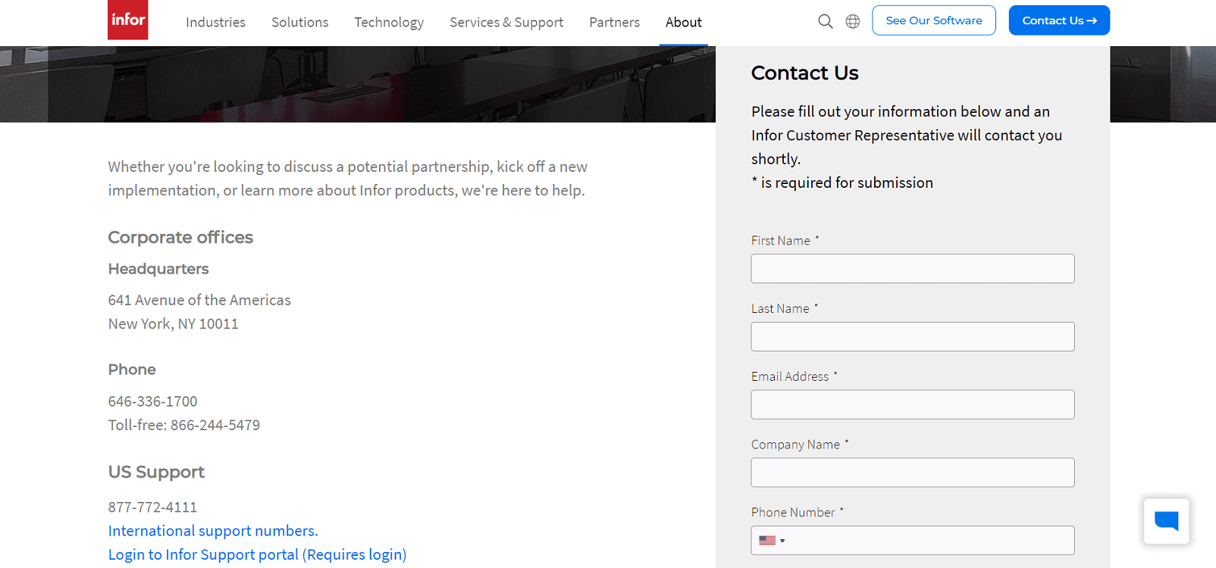Open the Login to Infor Support portal link
The height and width of the screenshot is (568, 1216).
coord(257,554)
